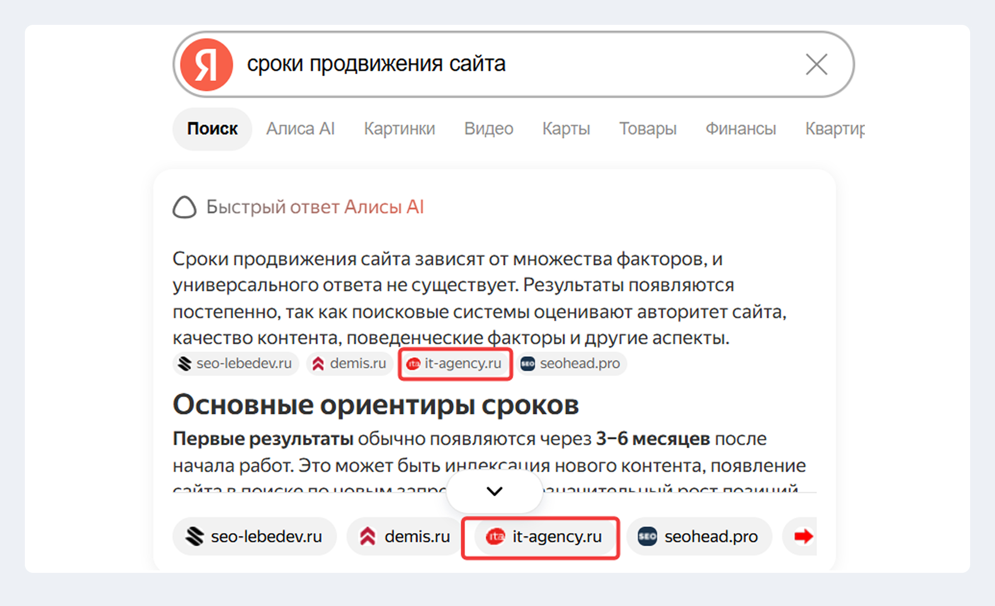
Task: Open the Товары tab
Action: [648, 129]
